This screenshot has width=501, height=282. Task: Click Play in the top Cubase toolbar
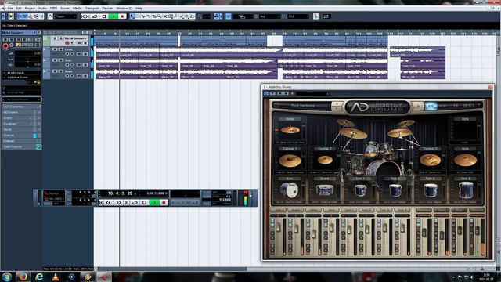click(x=114, y=16)
